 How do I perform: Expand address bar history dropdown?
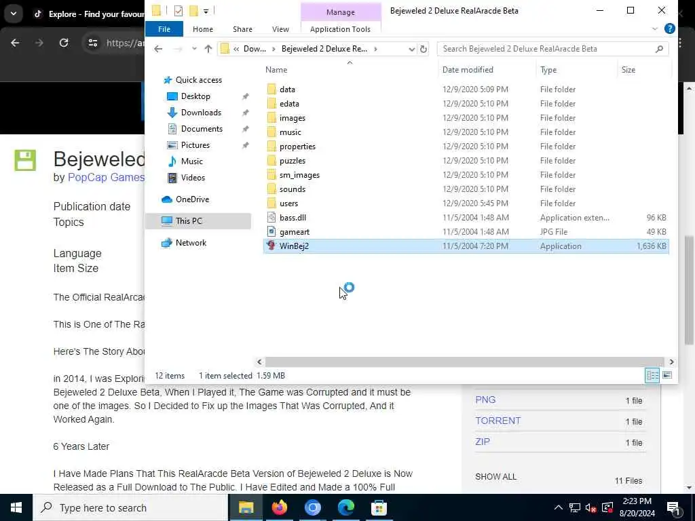pos(411,49)
